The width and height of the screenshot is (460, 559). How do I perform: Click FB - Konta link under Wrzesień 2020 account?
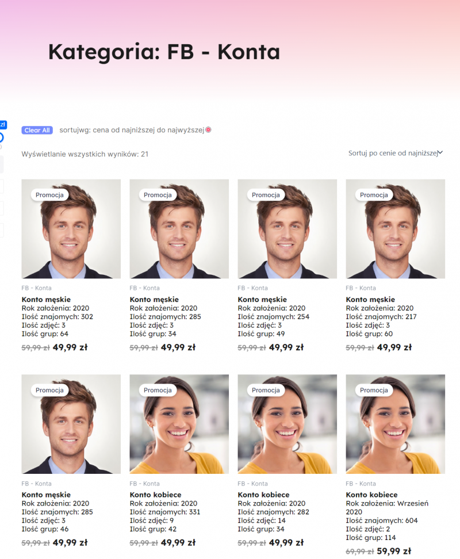click(361, 484)
